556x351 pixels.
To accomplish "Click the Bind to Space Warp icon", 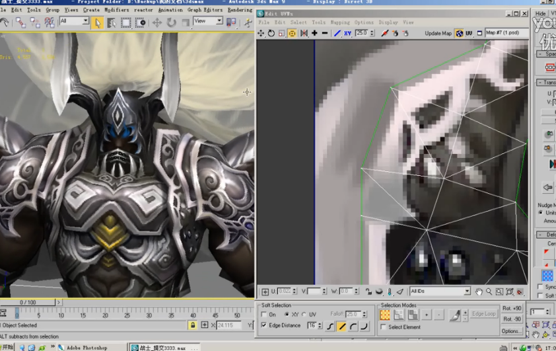I will (x=50, y=22).
